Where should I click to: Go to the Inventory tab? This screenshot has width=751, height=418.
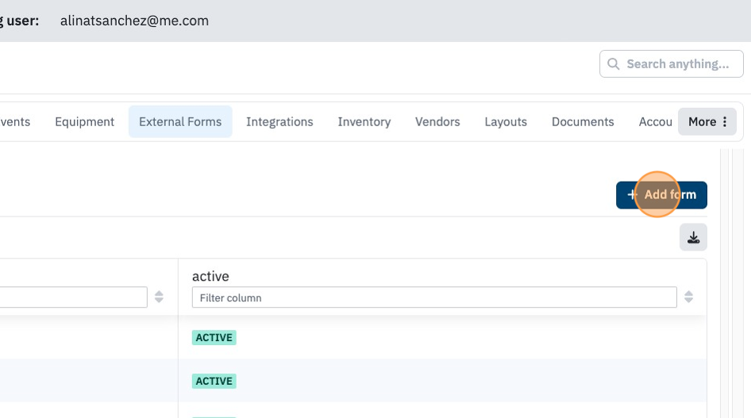364,122
